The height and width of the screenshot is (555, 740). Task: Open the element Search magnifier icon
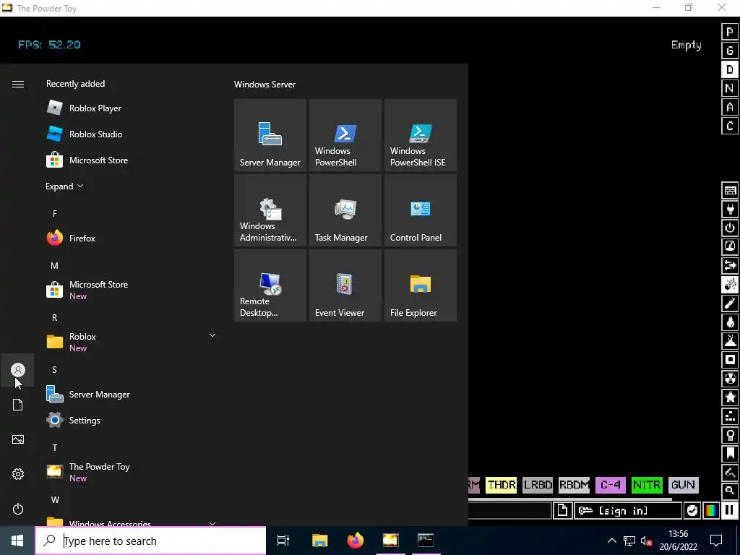(730, 491)
